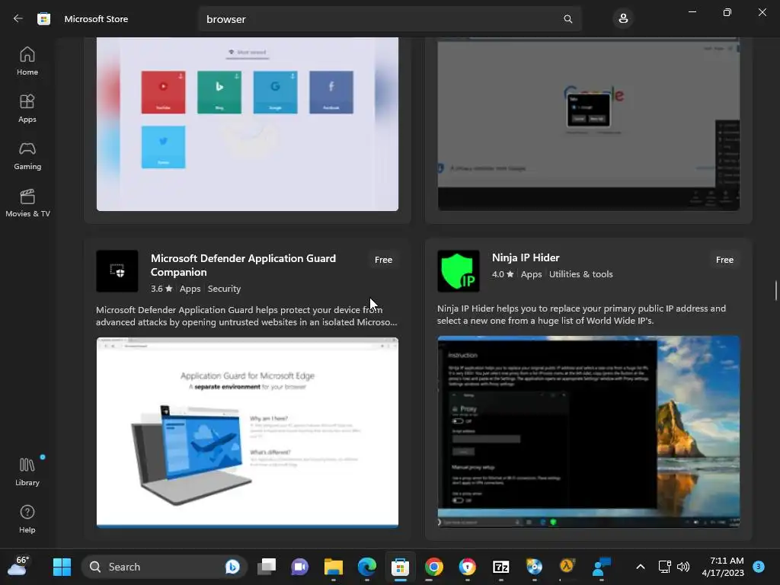Image resolution: width=780 pixels, height=585 pixels.
Task: Show hidden system tray icons
Action: coord(640,567)
